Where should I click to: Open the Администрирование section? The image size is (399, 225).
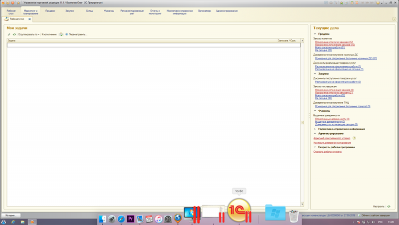click(x=227, y=11)
